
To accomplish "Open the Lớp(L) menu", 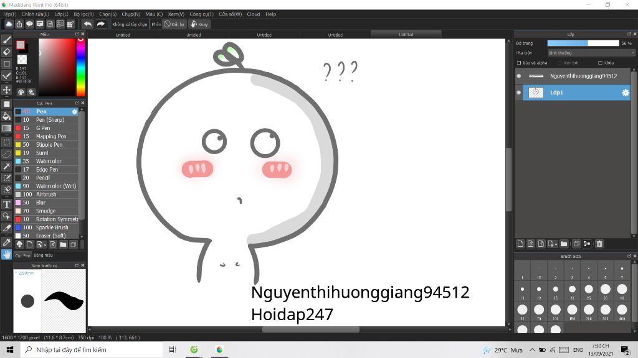I will click(x=62, y=14).
